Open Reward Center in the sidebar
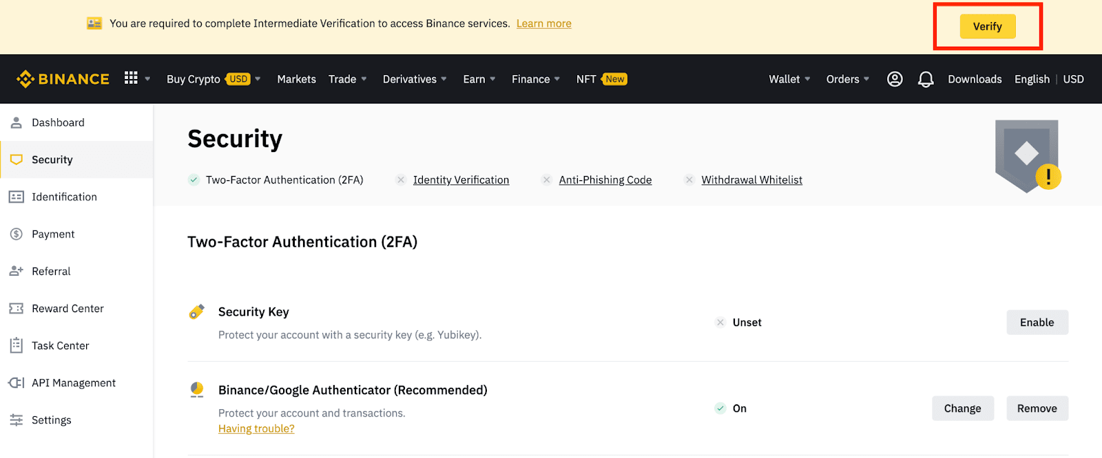The image size is (1102, 458). 76,308
